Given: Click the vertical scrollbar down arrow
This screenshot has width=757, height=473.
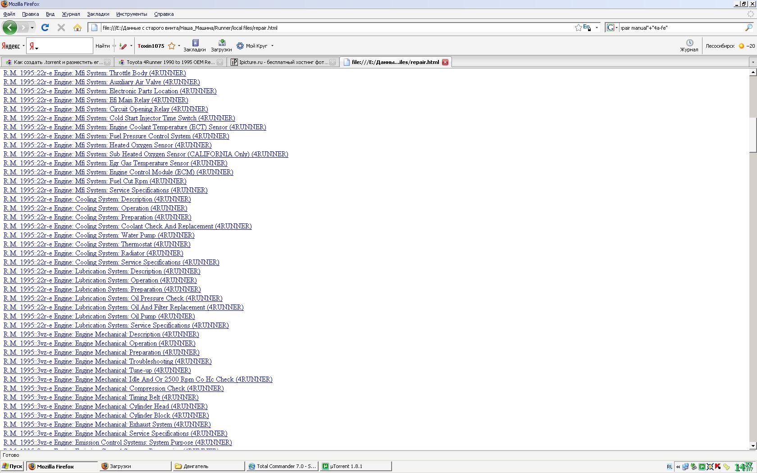Looking at the screenshot, I should point(752,446).
